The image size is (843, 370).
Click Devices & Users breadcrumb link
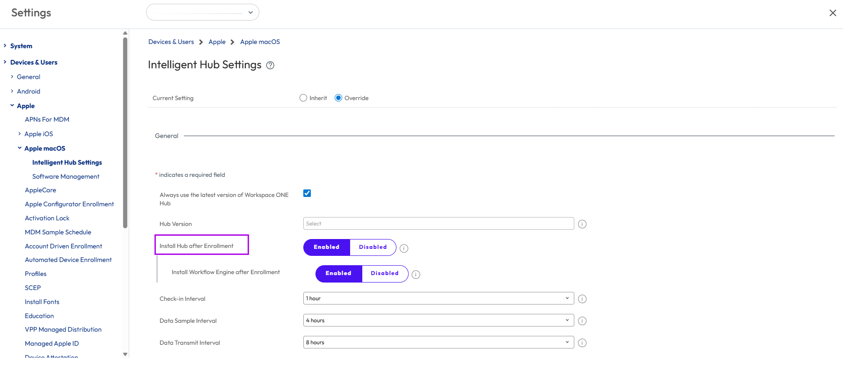pos(171,42)
